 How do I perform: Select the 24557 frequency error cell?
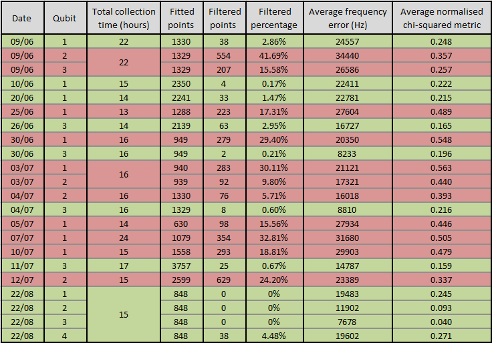pos(348,42)
